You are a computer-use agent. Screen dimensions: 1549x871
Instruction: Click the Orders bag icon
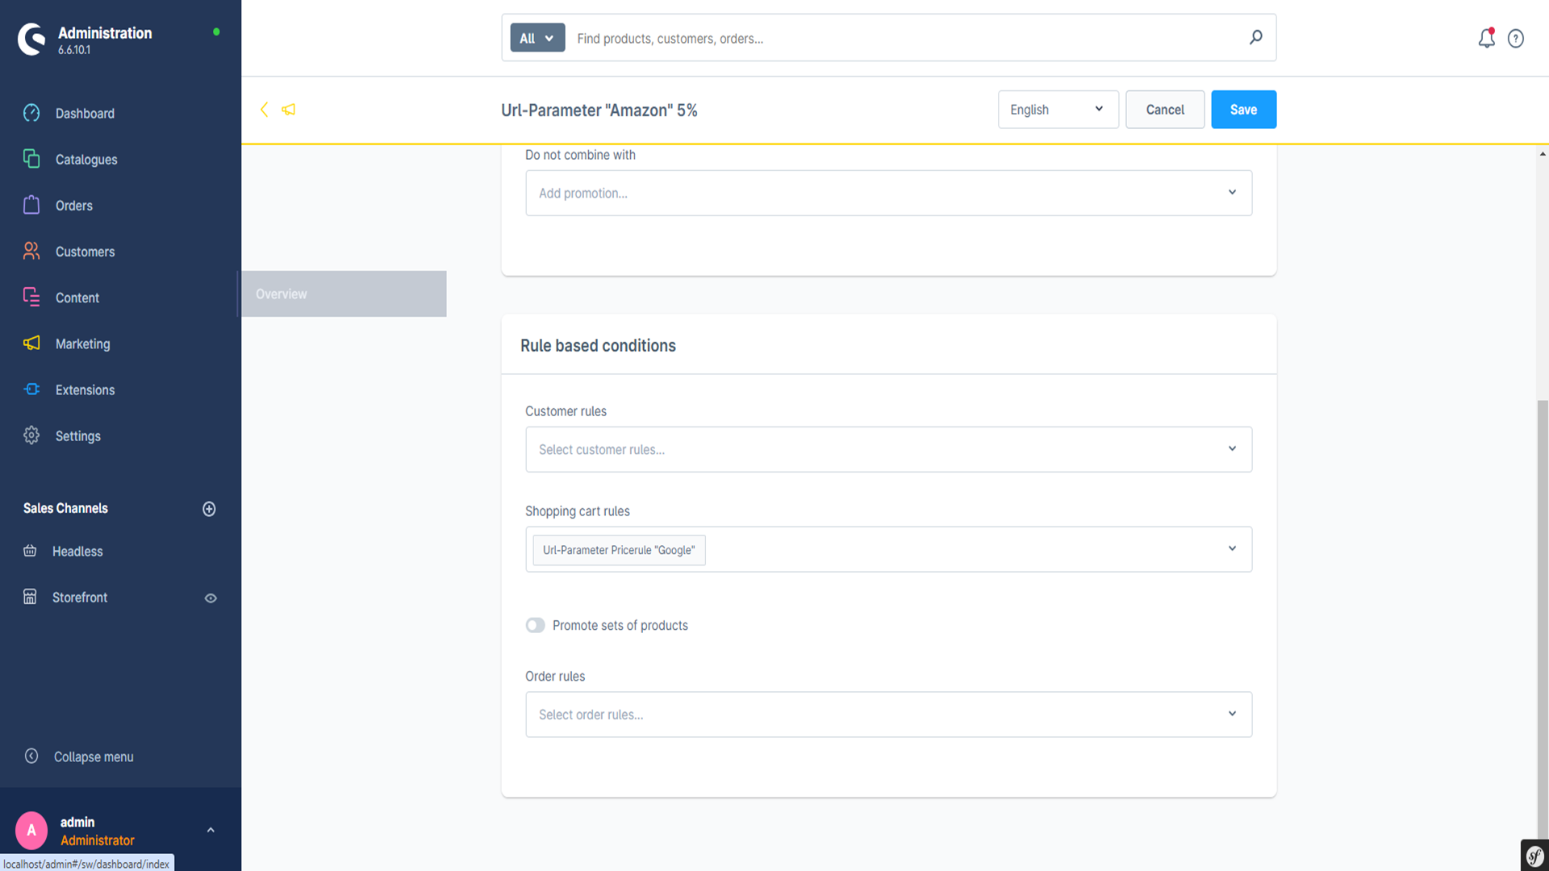click(31, 205)
